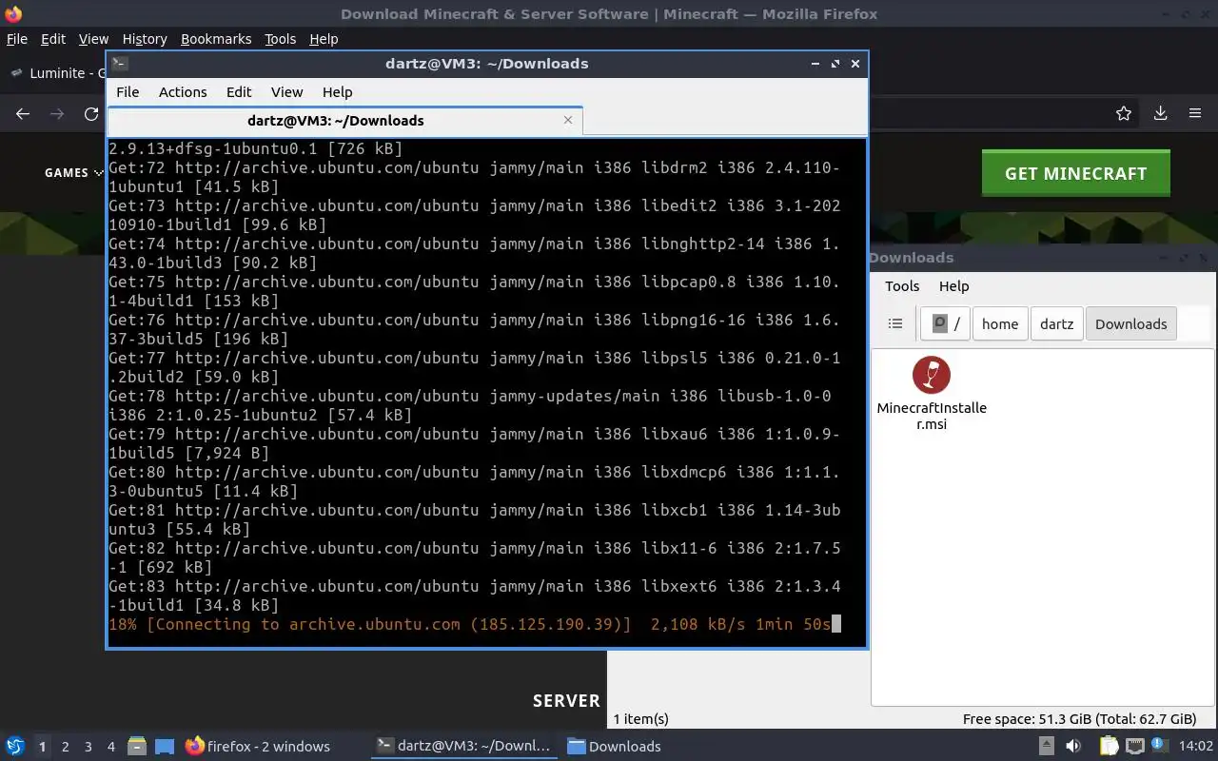Switch to workspace 4
This screenshot has width=1218, height=761.
pyautogui.click(x=110, y=747)
